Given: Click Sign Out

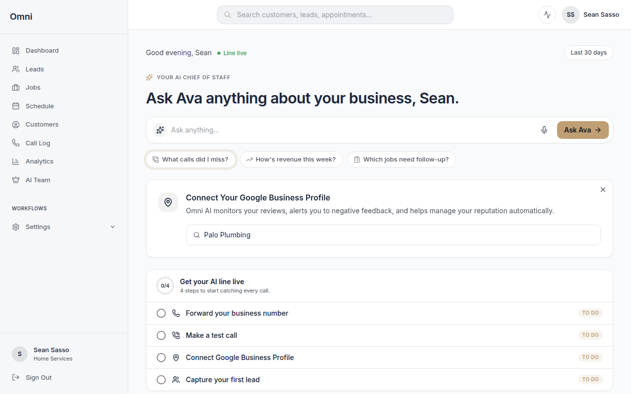Looking at the screenshot, I should [64, 378].
